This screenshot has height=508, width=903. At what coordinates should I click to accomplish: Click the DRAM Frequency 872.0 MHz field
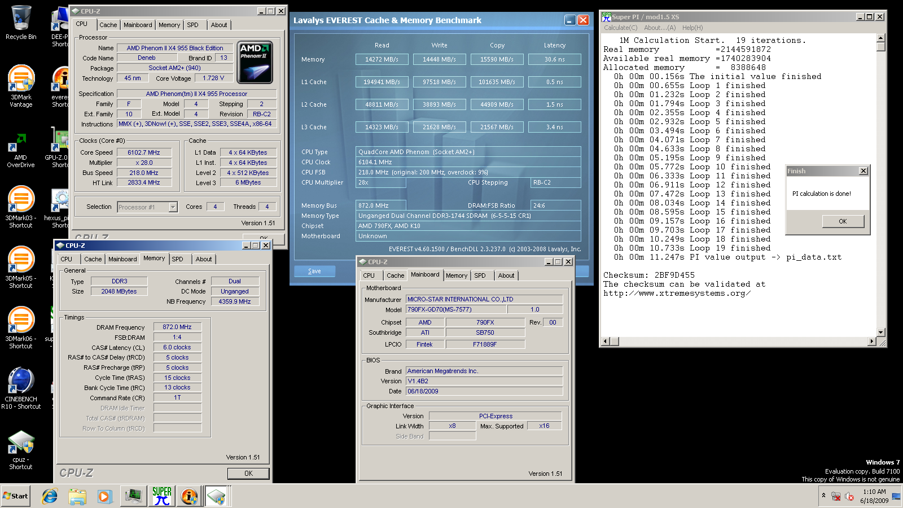click(x=177, y=327)
